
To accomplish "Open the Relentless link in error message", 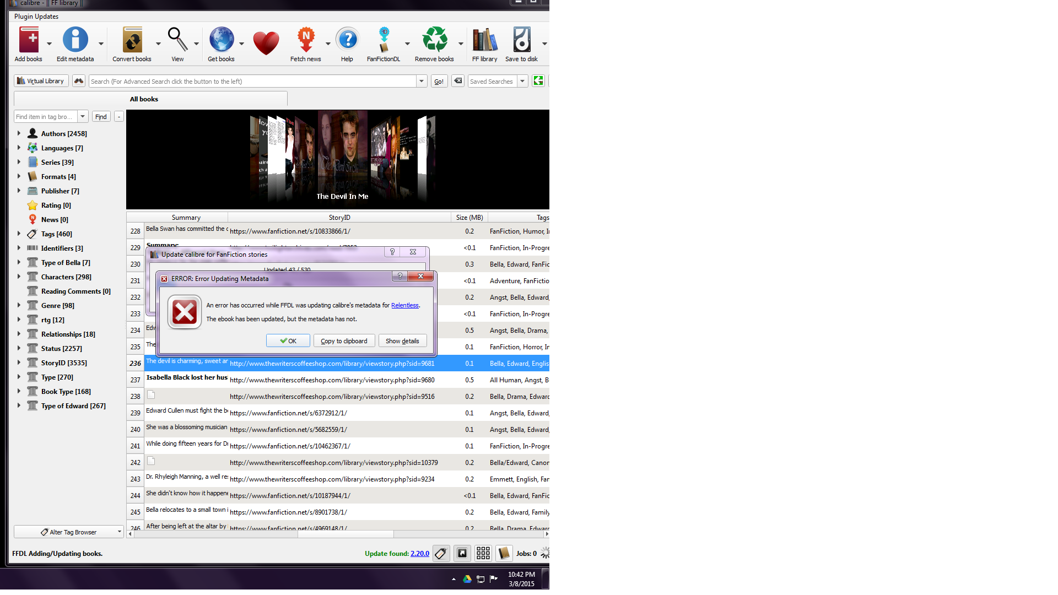I will coord(404,305).
